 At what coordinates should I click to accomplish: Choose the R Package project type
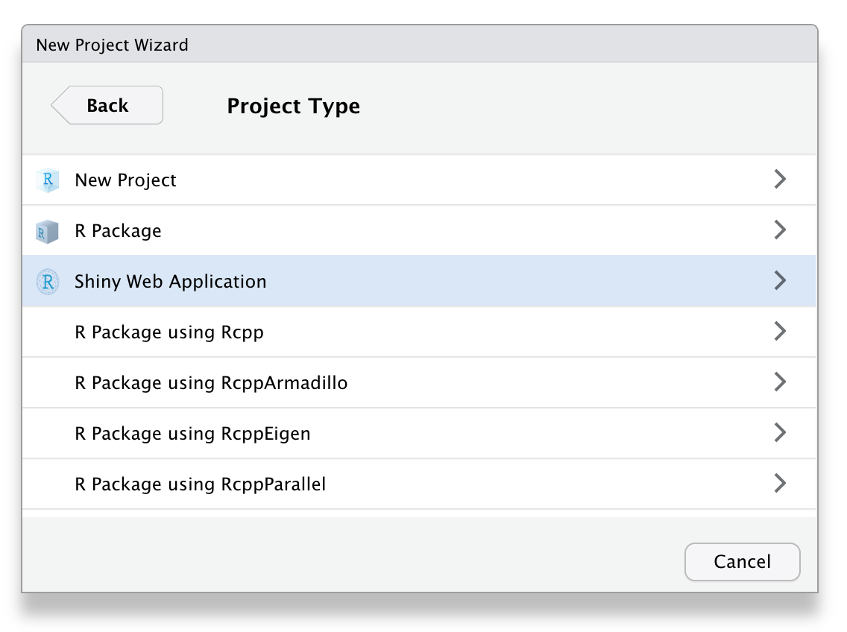tap(118, 231)
